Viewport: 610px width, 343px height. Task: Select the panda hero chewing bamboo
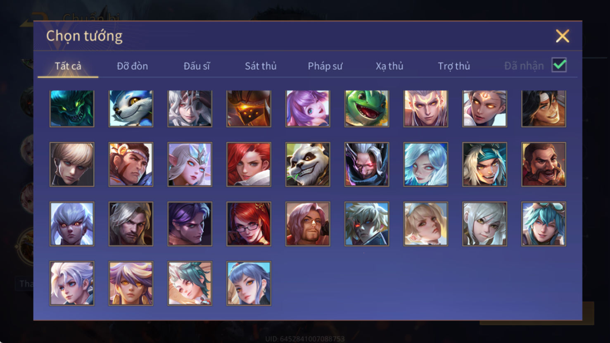click(x=308, y=164)
